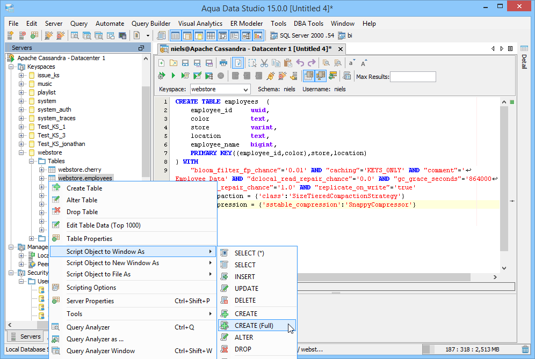Toggle the yellow database view button
Screen dimensions: 535x359
tap(199, 35)
